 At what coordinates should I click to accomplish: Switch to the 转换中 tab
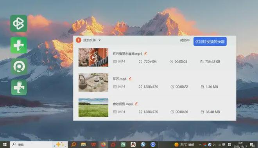[x=185, y=40]
